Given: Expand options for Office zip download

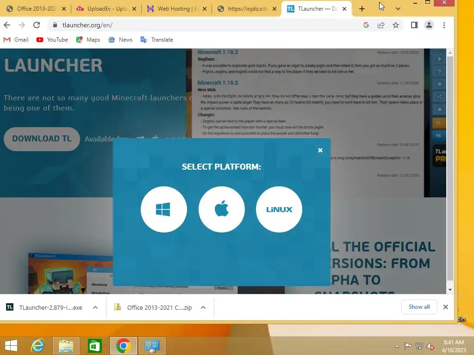Looking at the screenshot, I should tap(203, 307).
